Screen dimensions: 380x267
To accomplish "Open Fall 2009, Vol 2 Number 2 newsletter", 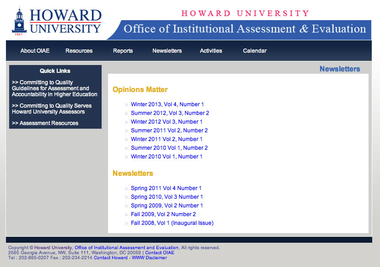I will 163,214.
